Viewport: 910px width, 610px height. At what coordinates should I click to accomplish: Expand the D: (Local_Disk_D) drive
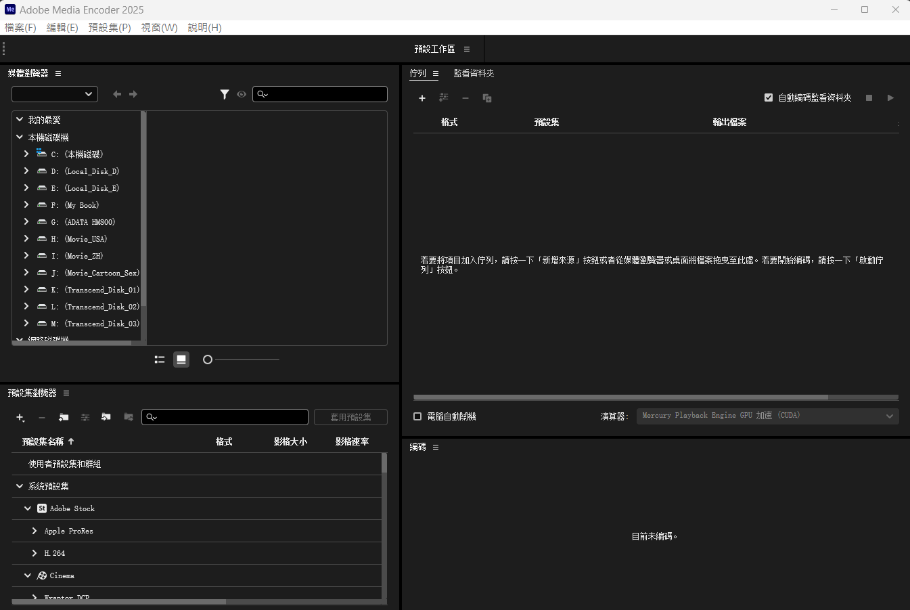[x=26, y=171]
